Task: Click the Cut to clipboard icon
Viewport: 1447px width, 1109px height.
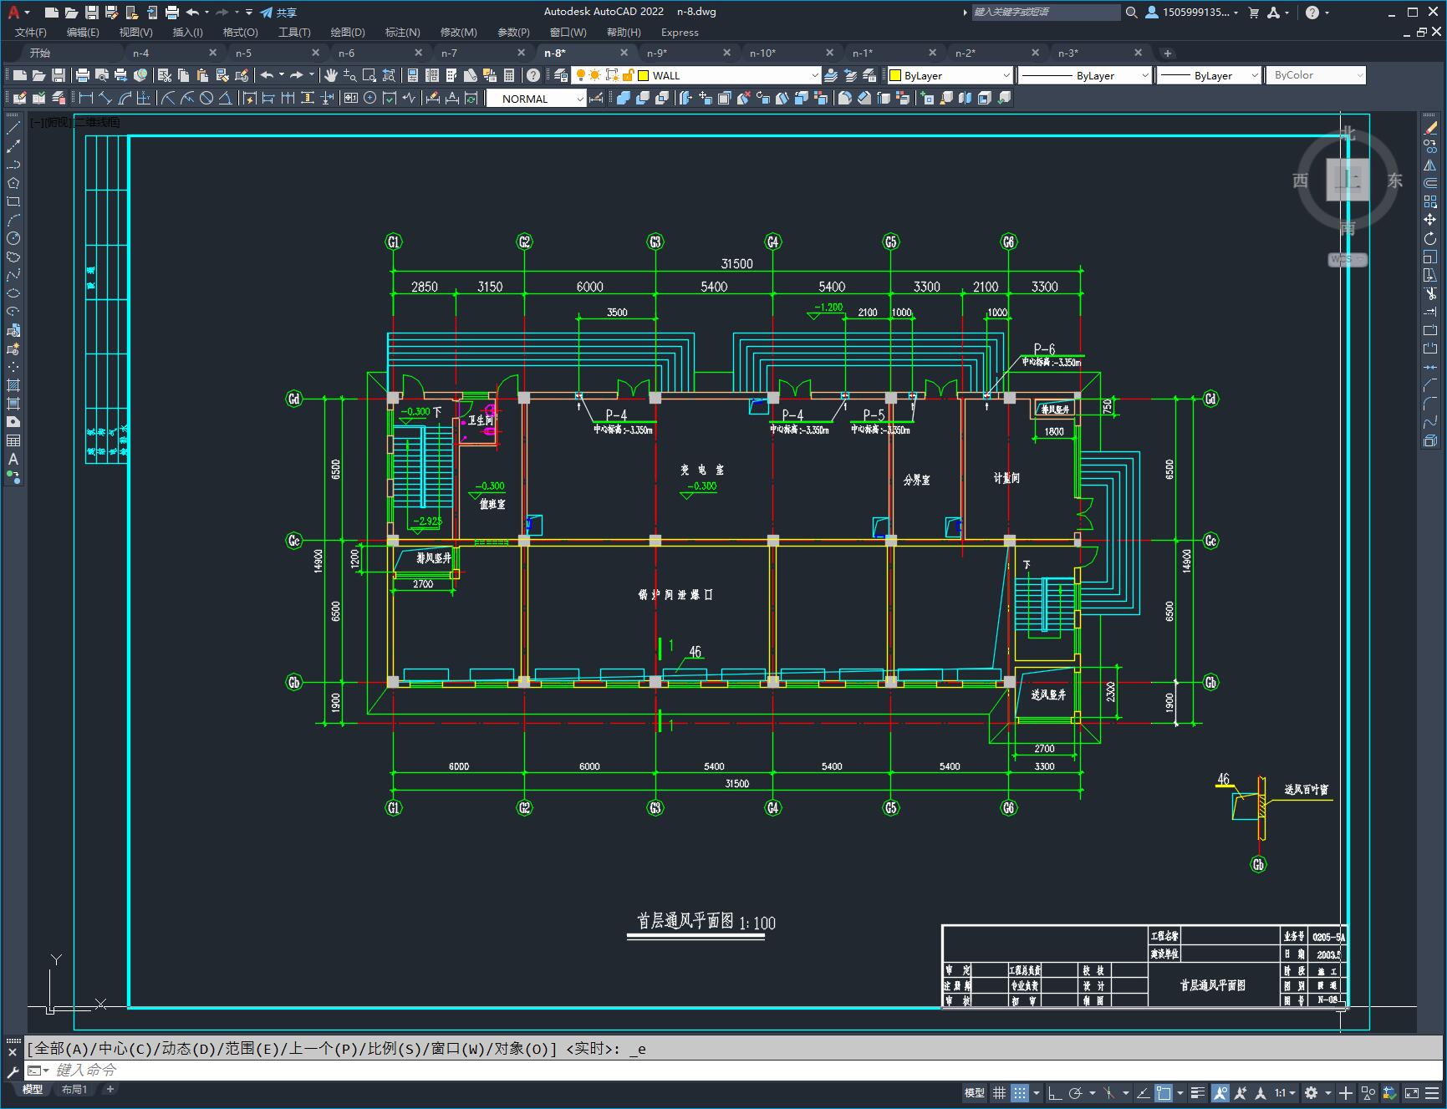Action: tap(165, 75)
